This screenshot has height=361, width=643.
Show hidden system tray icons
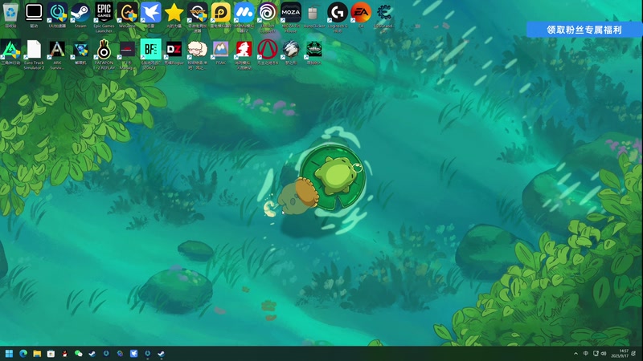pyautogui.click(x=575, y=354)
